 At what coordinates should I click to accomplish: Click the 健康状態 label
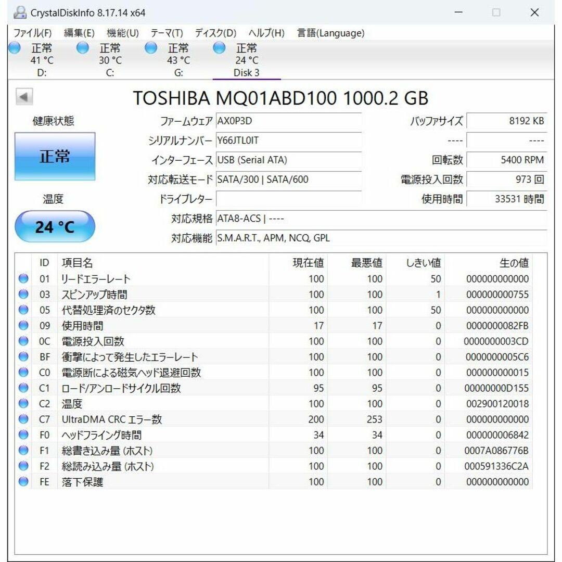click(x=54, y=121)
